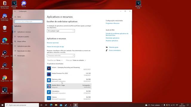This screenshot has height=107, width=191.
Task: Open the 'Programas e Recursos' link
Action: click(x=113, y=23)
